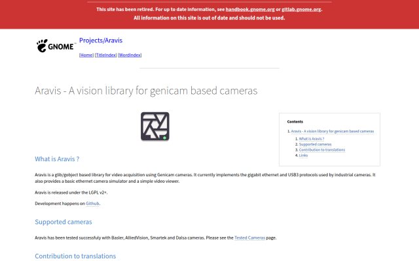Click the GNOME foot logo
The height and width of the screenshot is (261, 419).
55,46
